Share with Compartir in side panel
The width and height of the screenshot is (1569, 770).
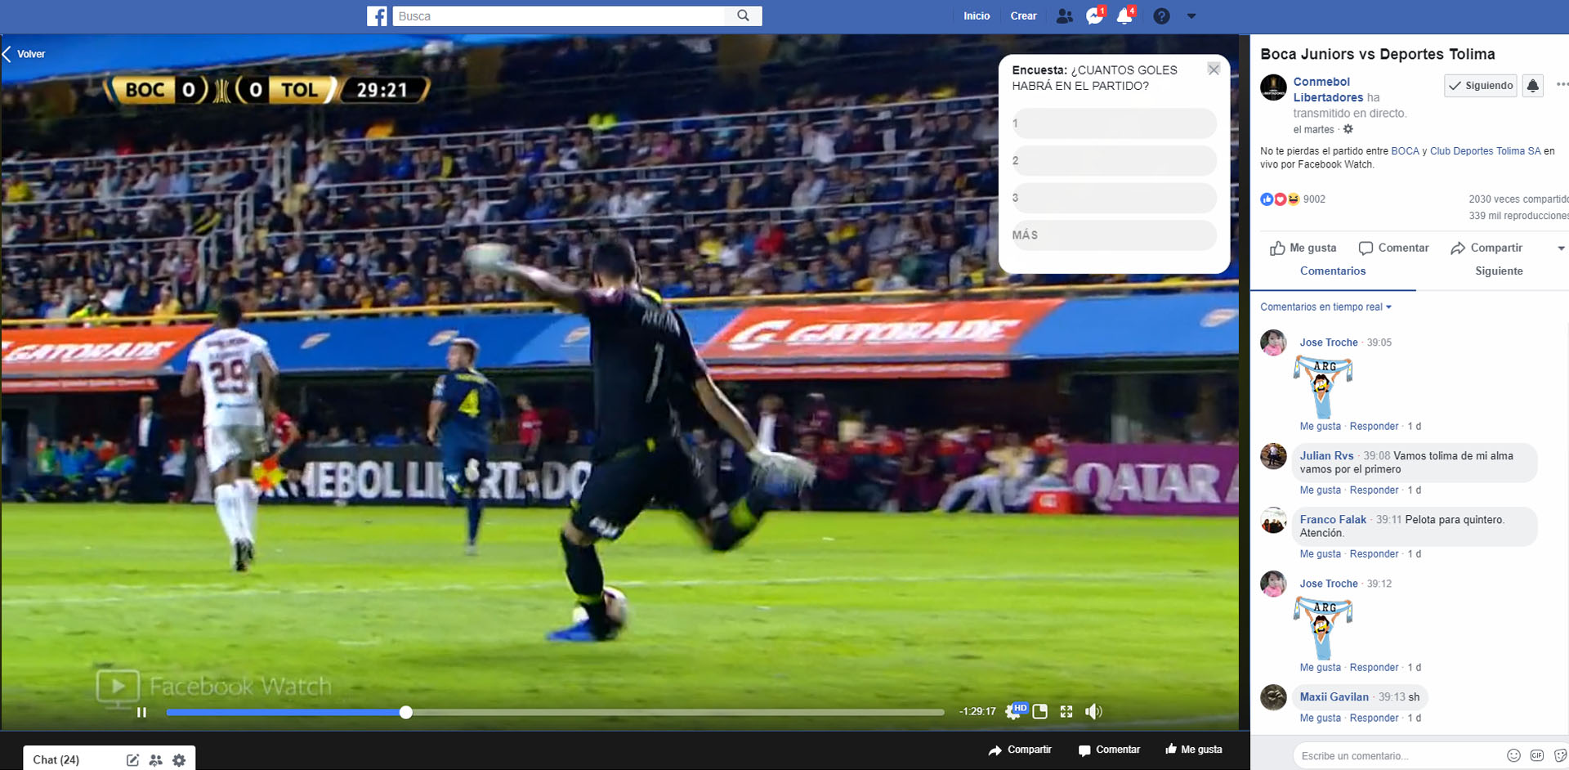tap(1486, 248)
